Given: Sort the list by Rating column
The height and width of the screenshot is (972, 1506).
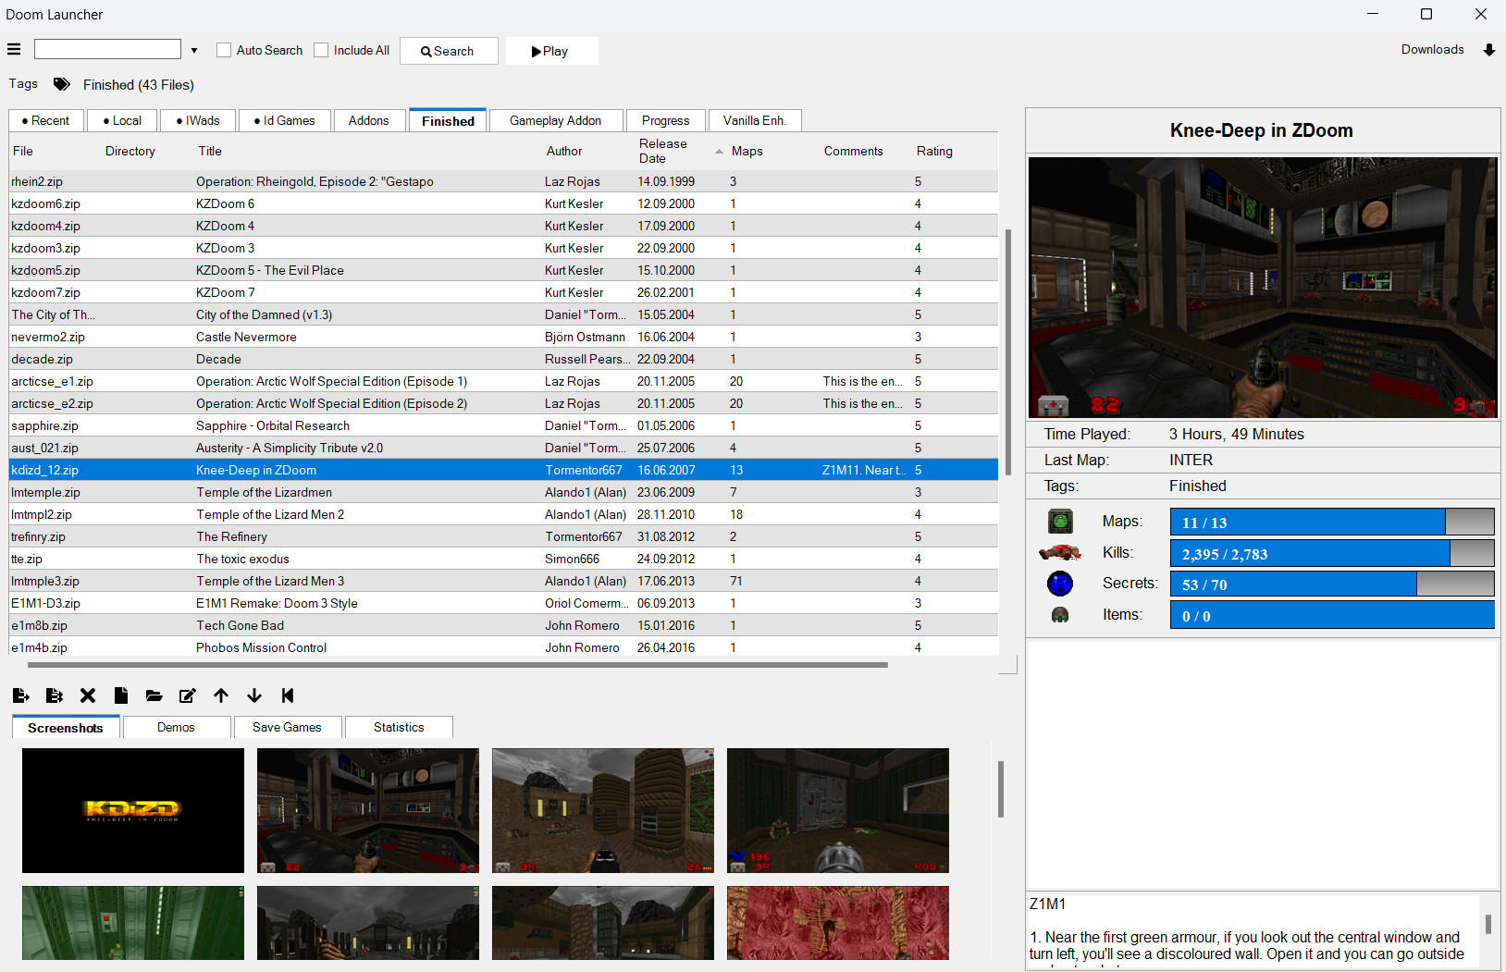Looking at the screenshot, I should (934, 151).
